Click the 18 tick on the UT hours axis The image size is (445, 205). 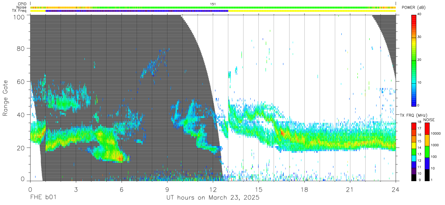(x=304, y=189)
